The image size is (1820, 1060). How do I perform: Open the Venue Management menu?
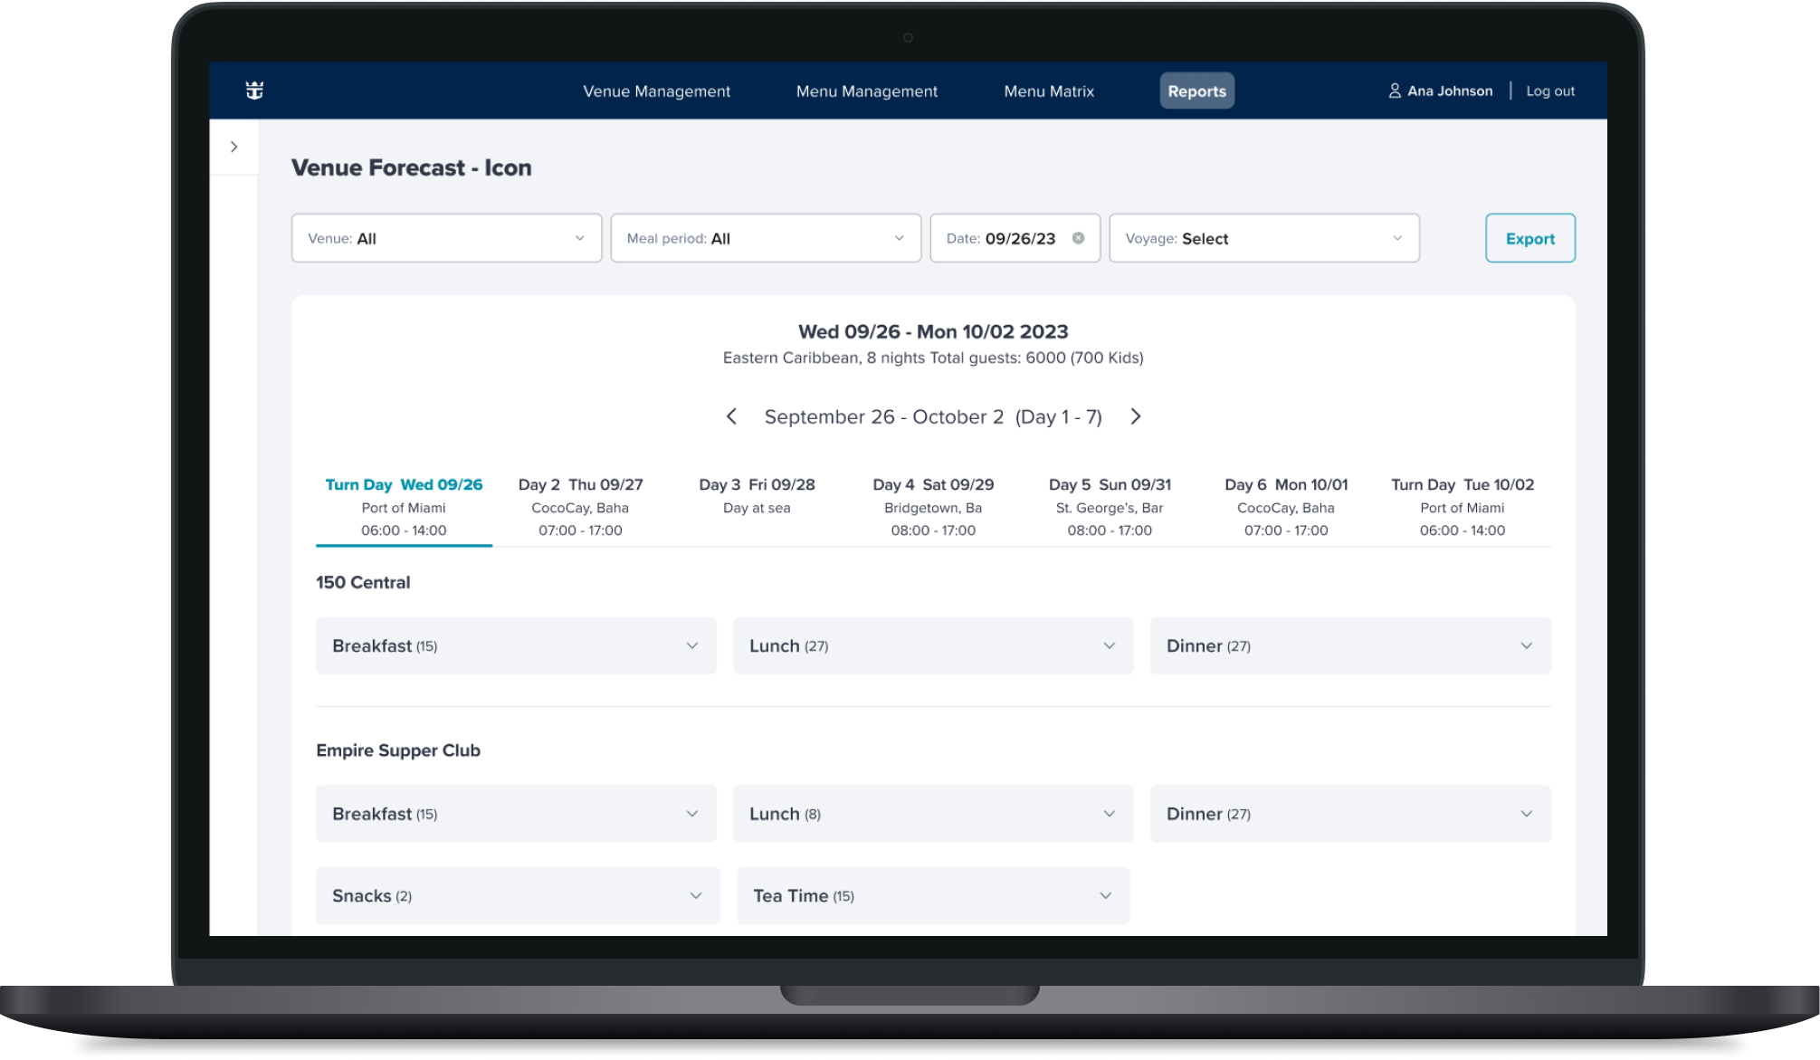coord(656,91)
